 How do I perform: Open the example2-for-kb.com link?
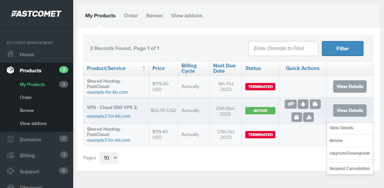(108, 116)
